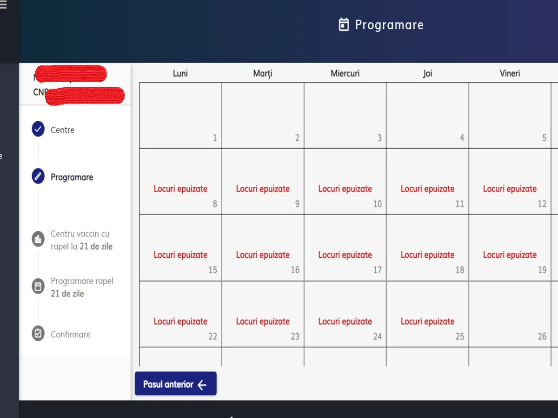Click the calendar icon for Programare rapel

38,286
